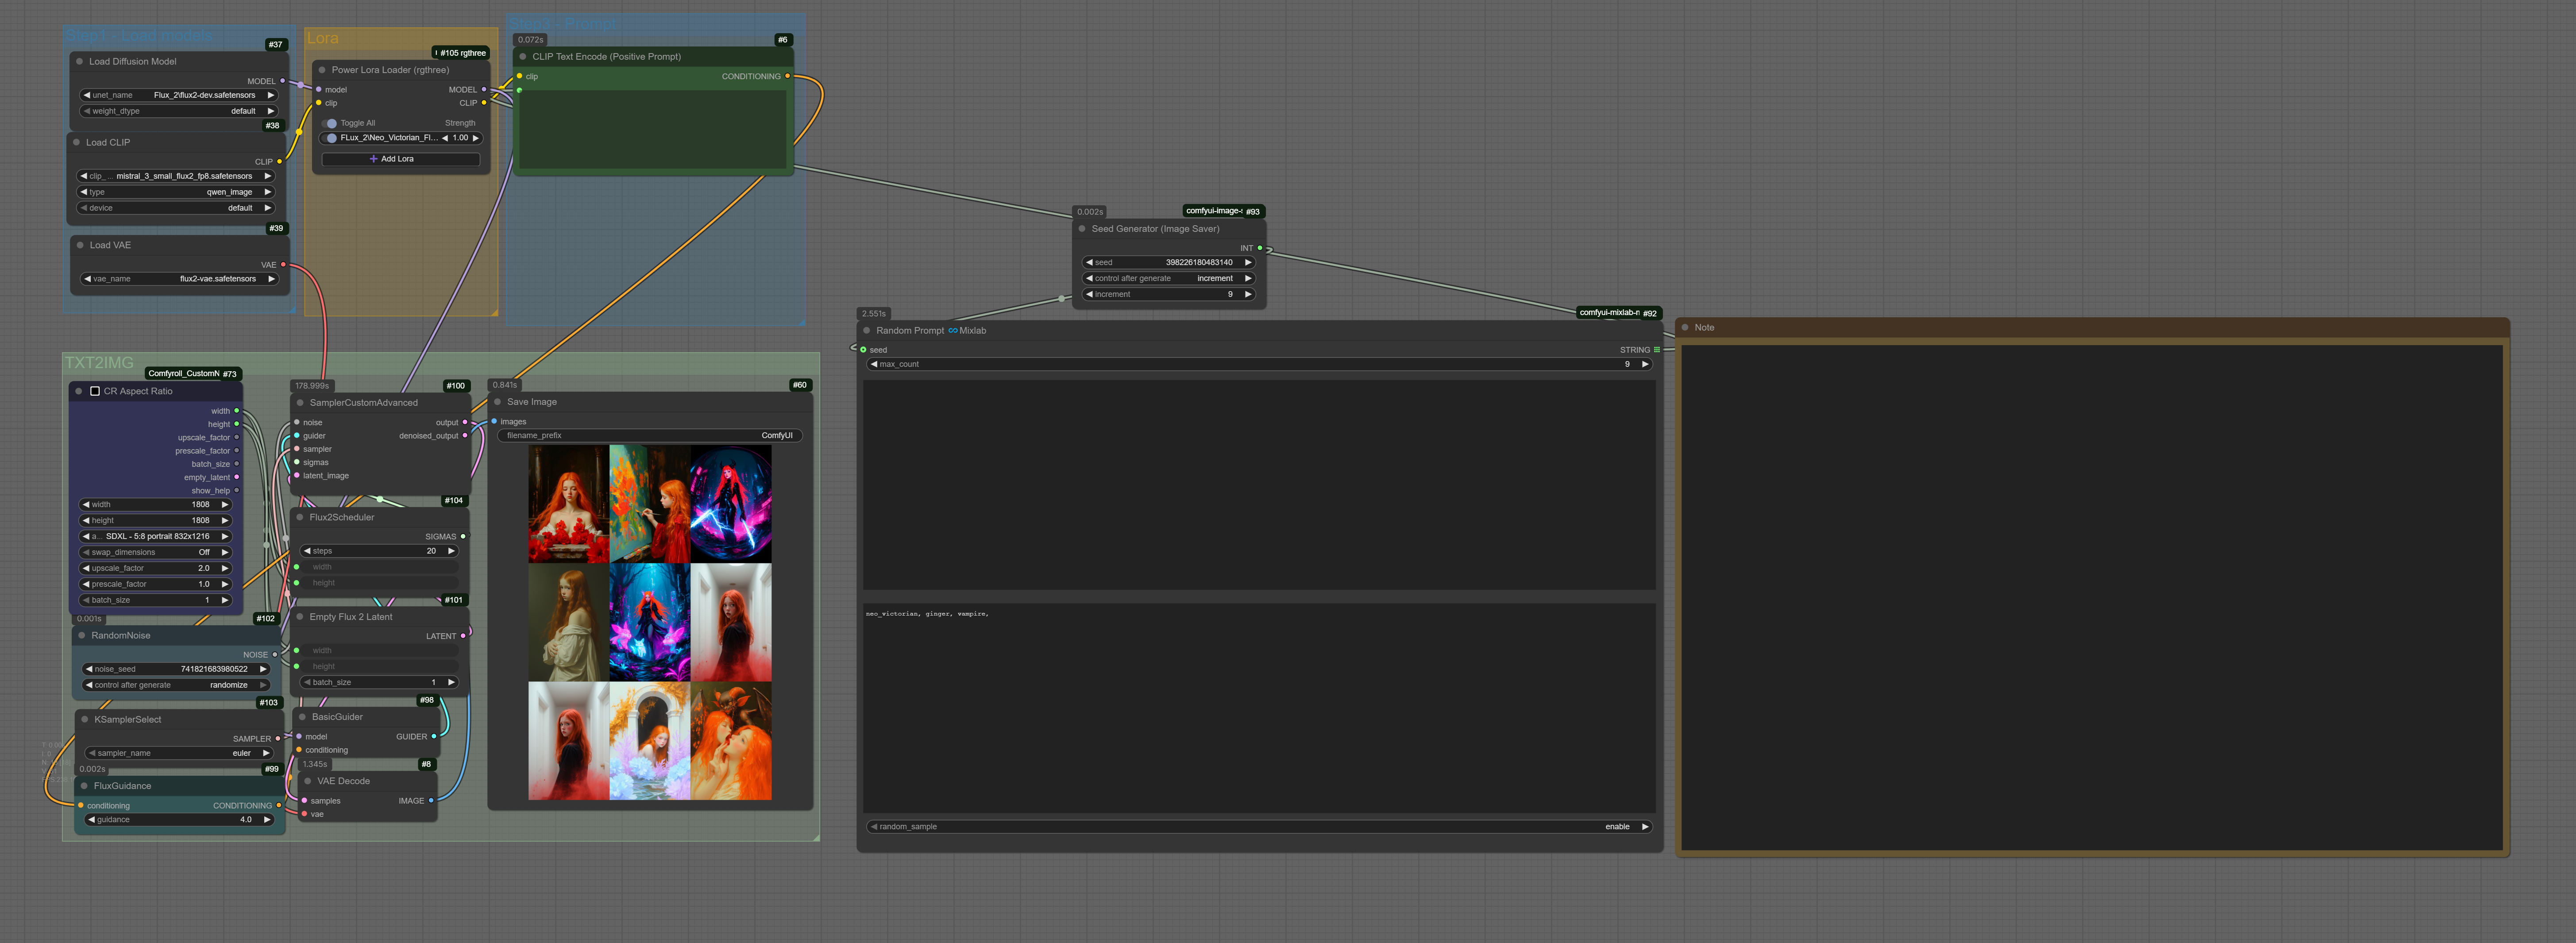Click the Add Lora button

click(400, 159)
